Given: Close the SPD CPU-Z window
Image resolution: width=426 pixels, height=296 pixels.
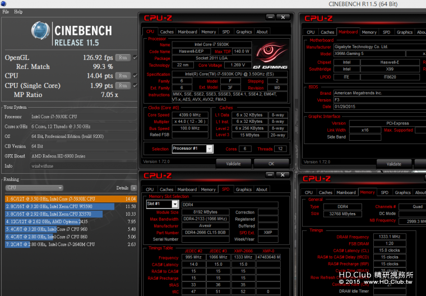Looking at the screenshot, I should tap(283, 175).
